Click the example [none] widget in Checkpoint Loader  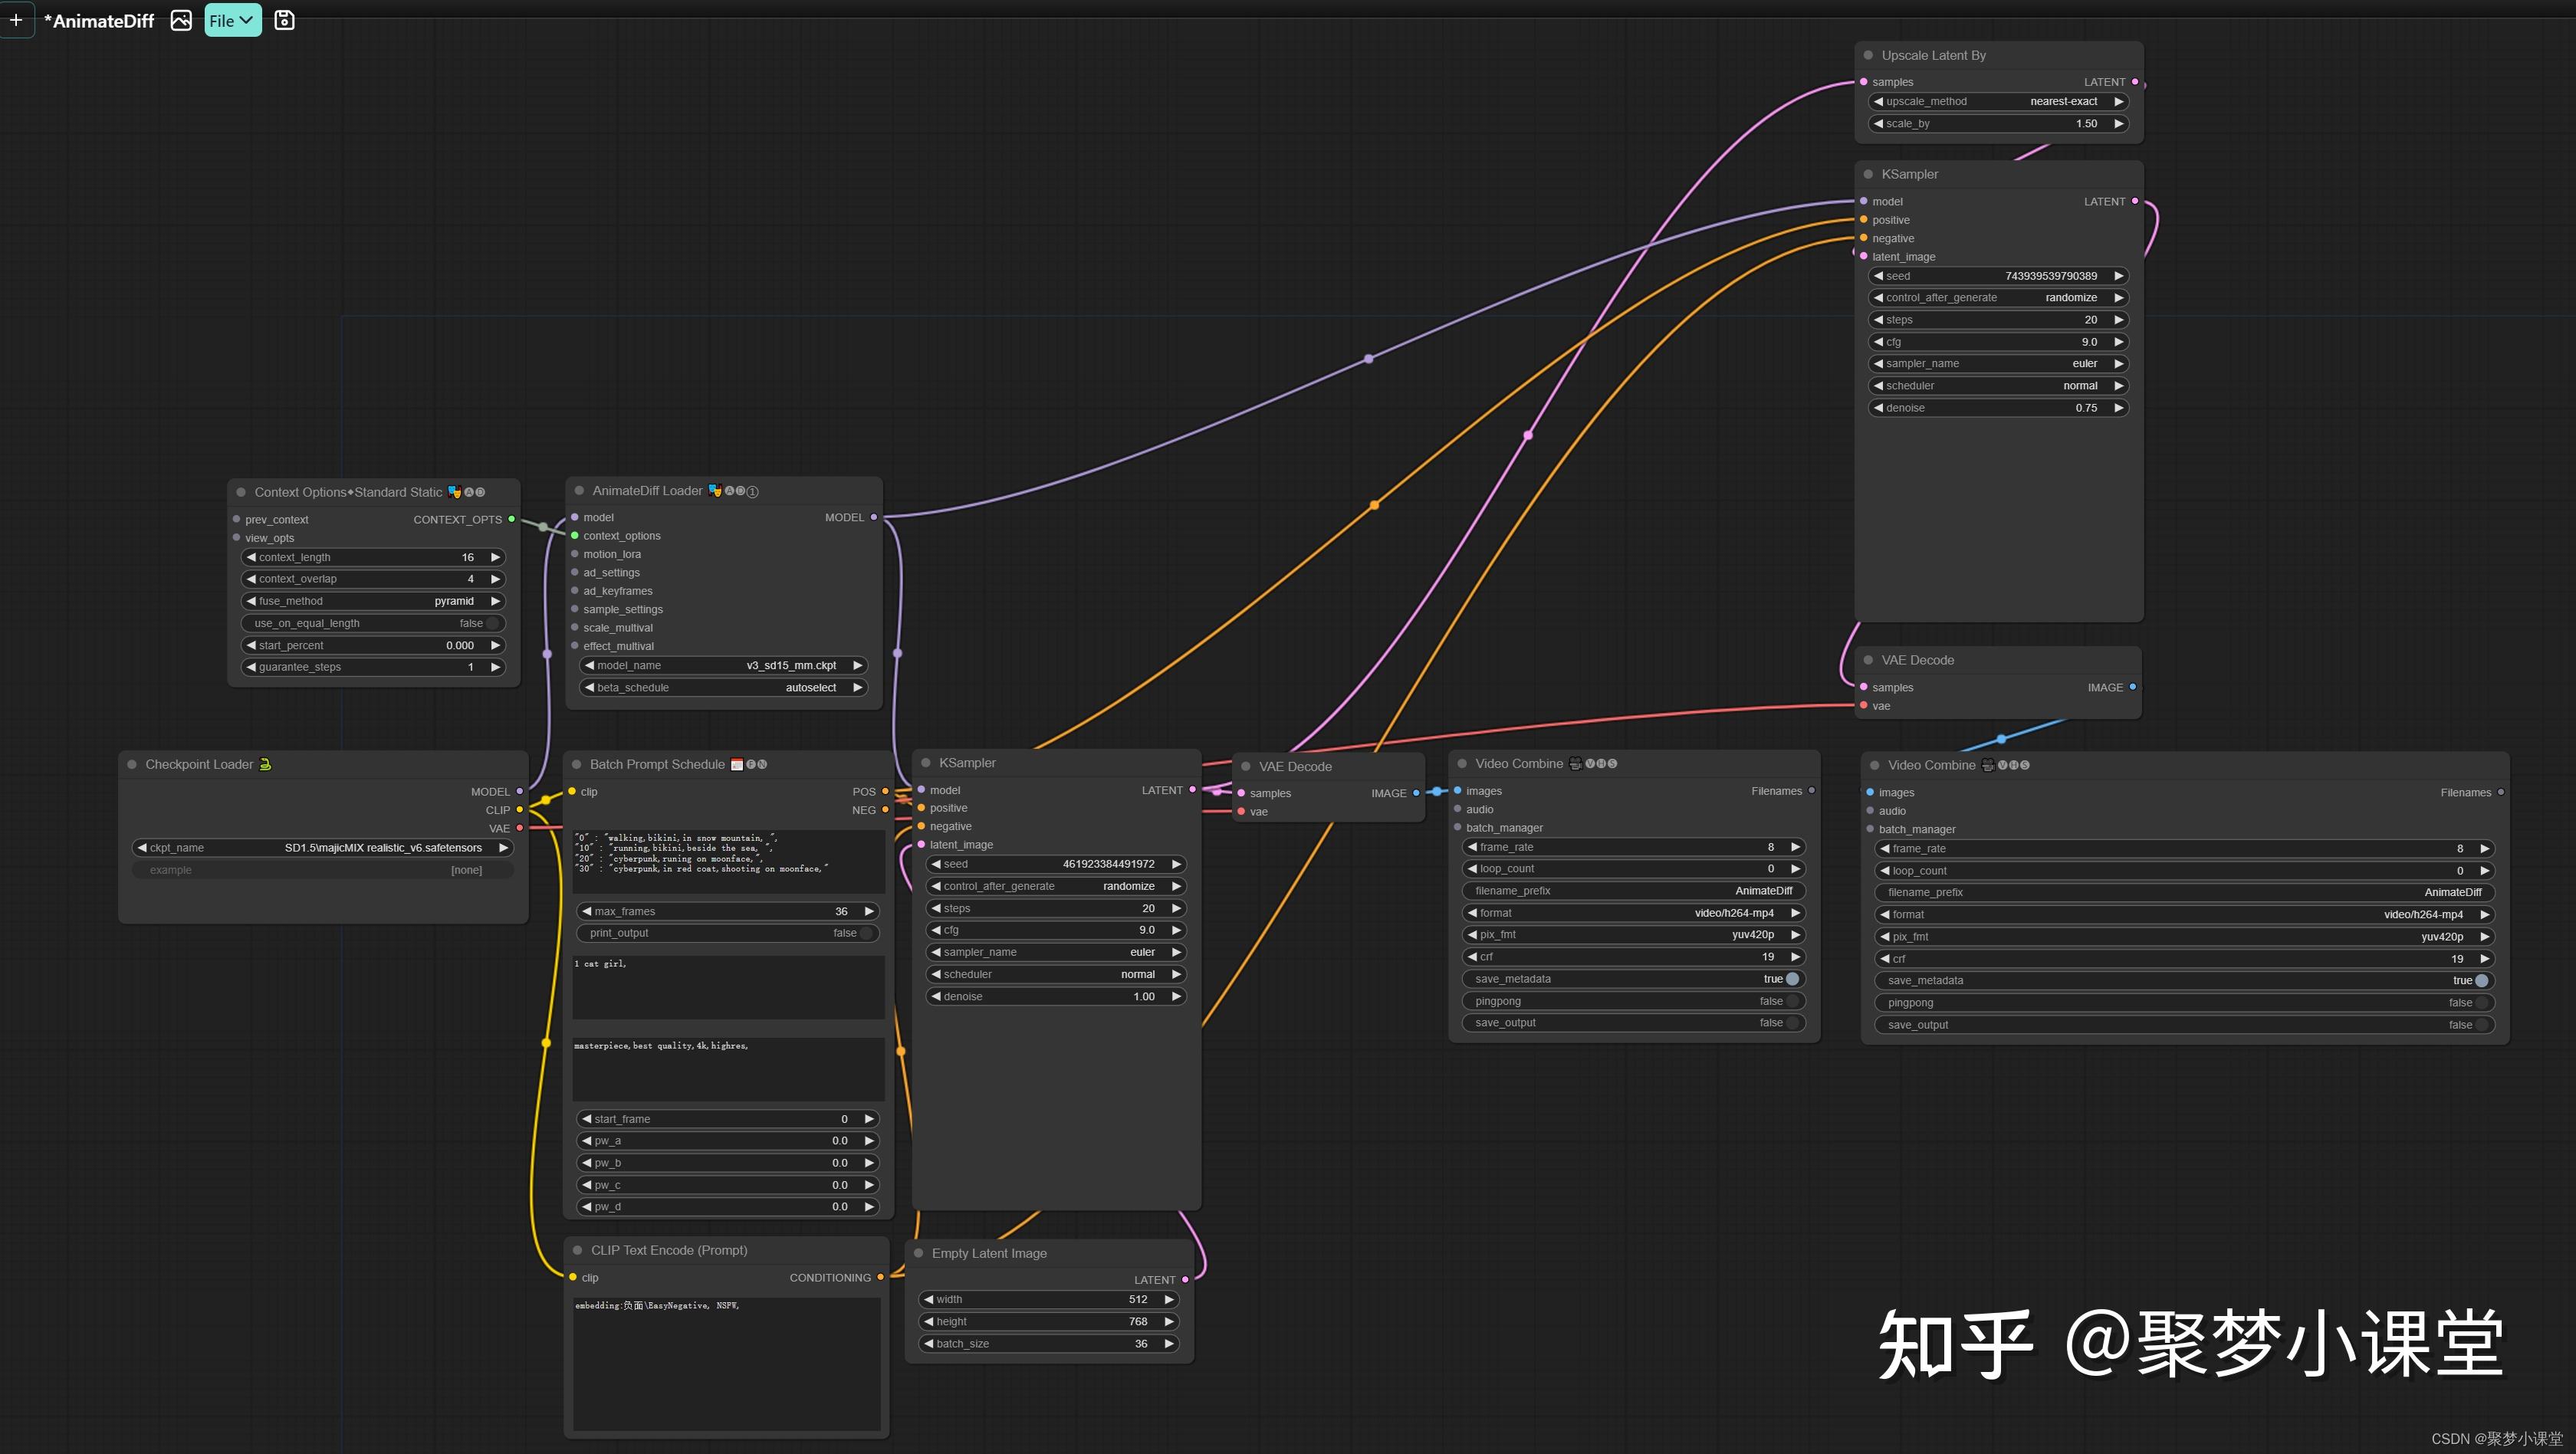point(322,869)
